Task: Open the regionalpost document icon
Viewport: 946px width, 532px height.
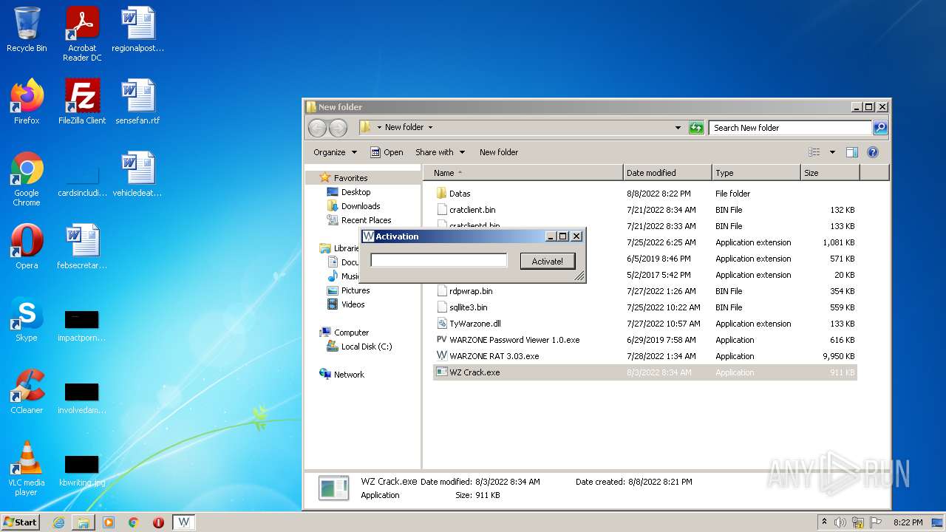Action: click(137, 30)
